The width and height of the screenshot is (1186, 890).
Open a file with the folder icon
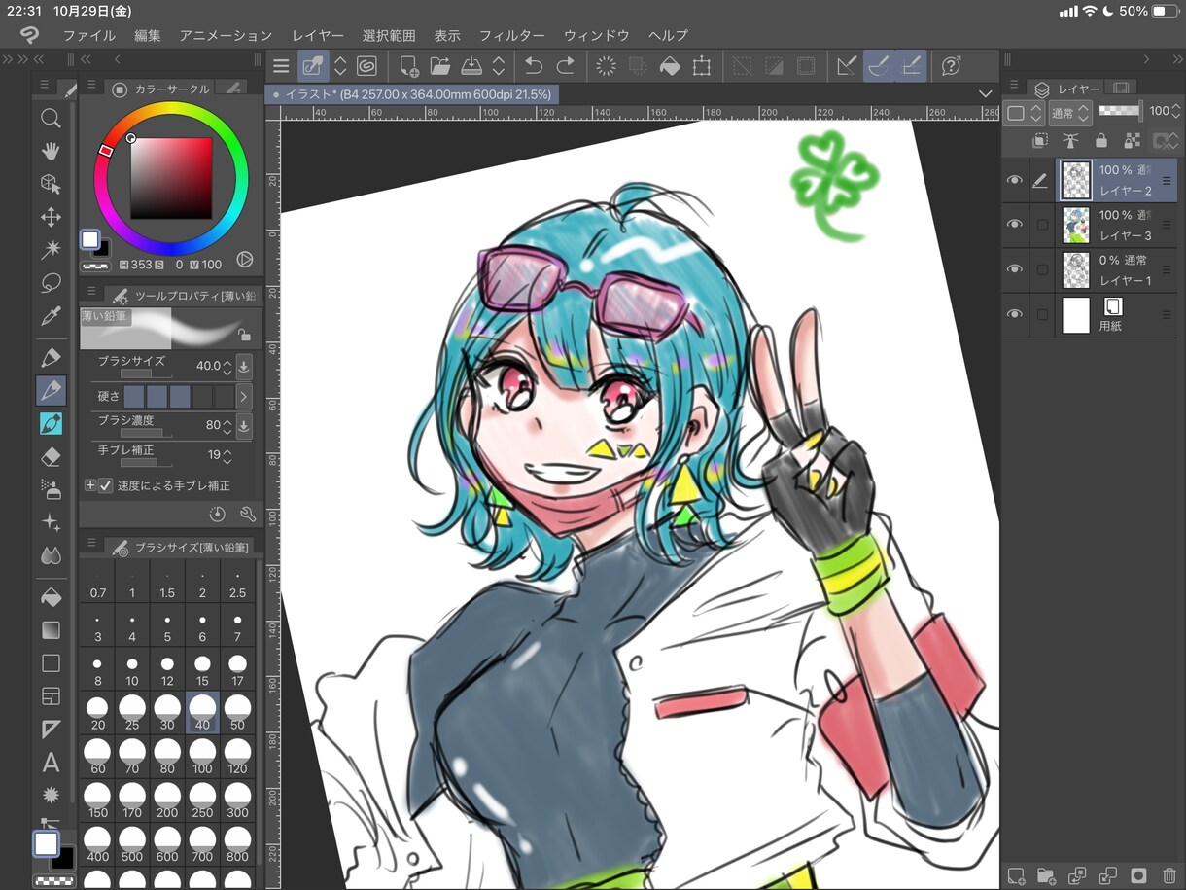click(x=440, y=66)
